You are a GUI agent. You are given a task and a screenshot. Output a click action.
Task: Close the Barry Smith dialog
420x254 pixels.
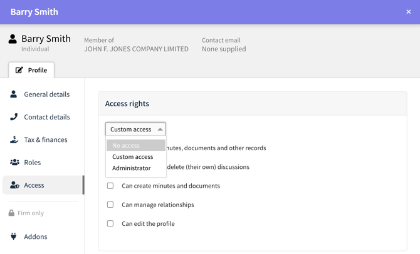coord(409,12)
